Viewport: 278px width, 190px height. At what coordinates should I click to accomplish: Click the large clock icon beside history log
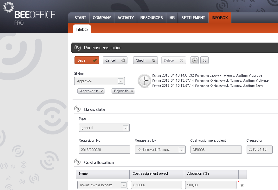pos(144,81)
